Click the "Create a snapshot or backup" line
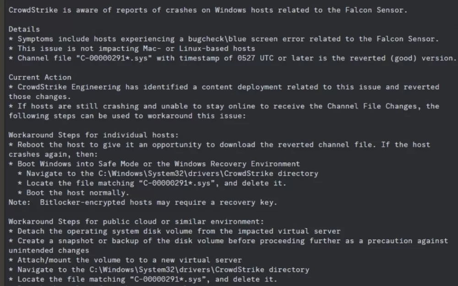This screenshot has width=458, height=286. tap(228, 241)
